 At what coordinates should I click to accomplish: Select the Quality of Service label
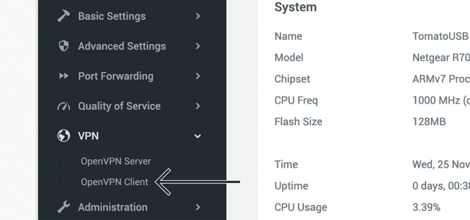point(119,106)
